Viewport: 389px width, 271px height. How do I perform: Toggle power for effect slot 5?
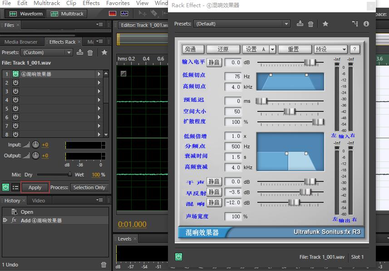15,108
